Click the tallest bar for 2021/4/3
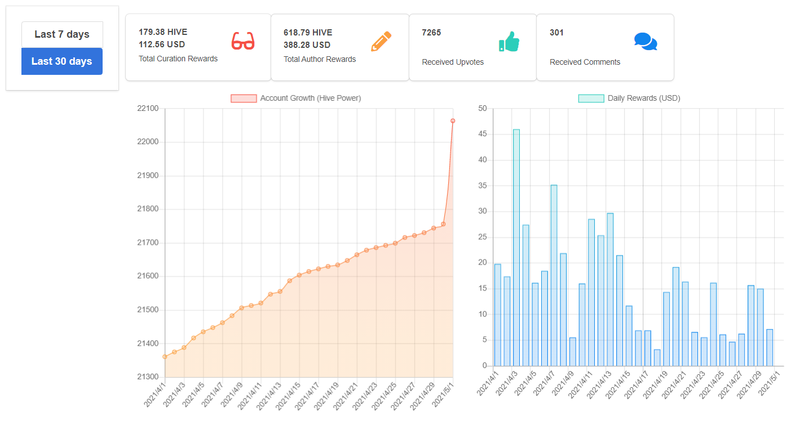 tap(516, 248)
